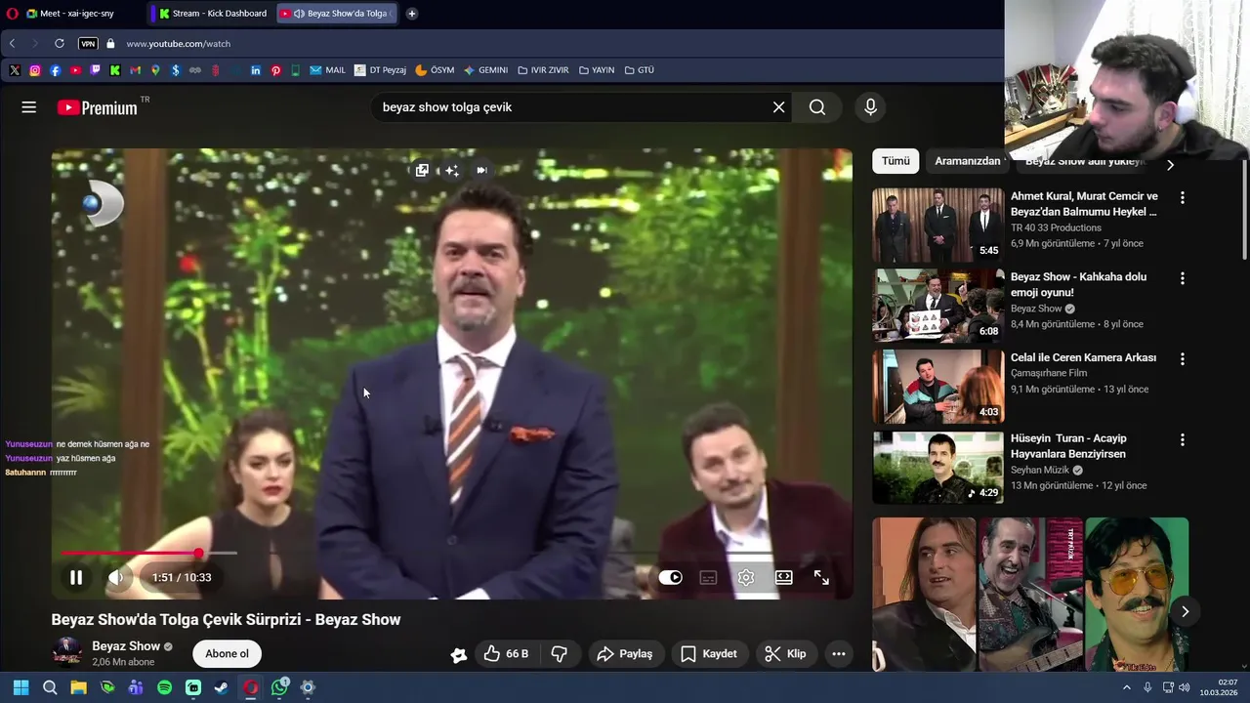Click the sparkle enhance icon on the player

pos(452,170)
